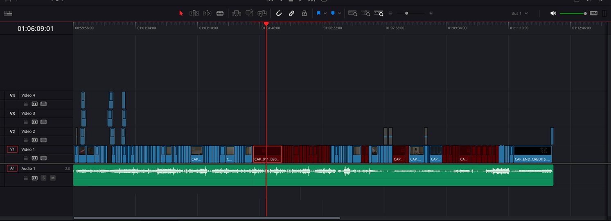
Task: Lock the Video 3 track
Action: tap(25, 122)
